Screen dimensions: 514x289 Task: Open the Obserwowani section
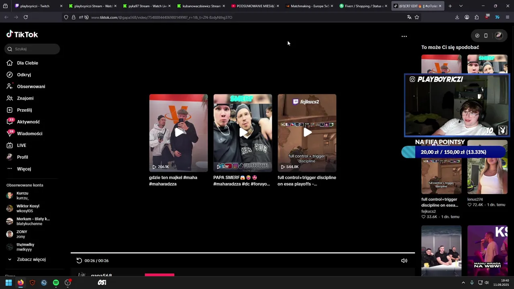[31, 86]
